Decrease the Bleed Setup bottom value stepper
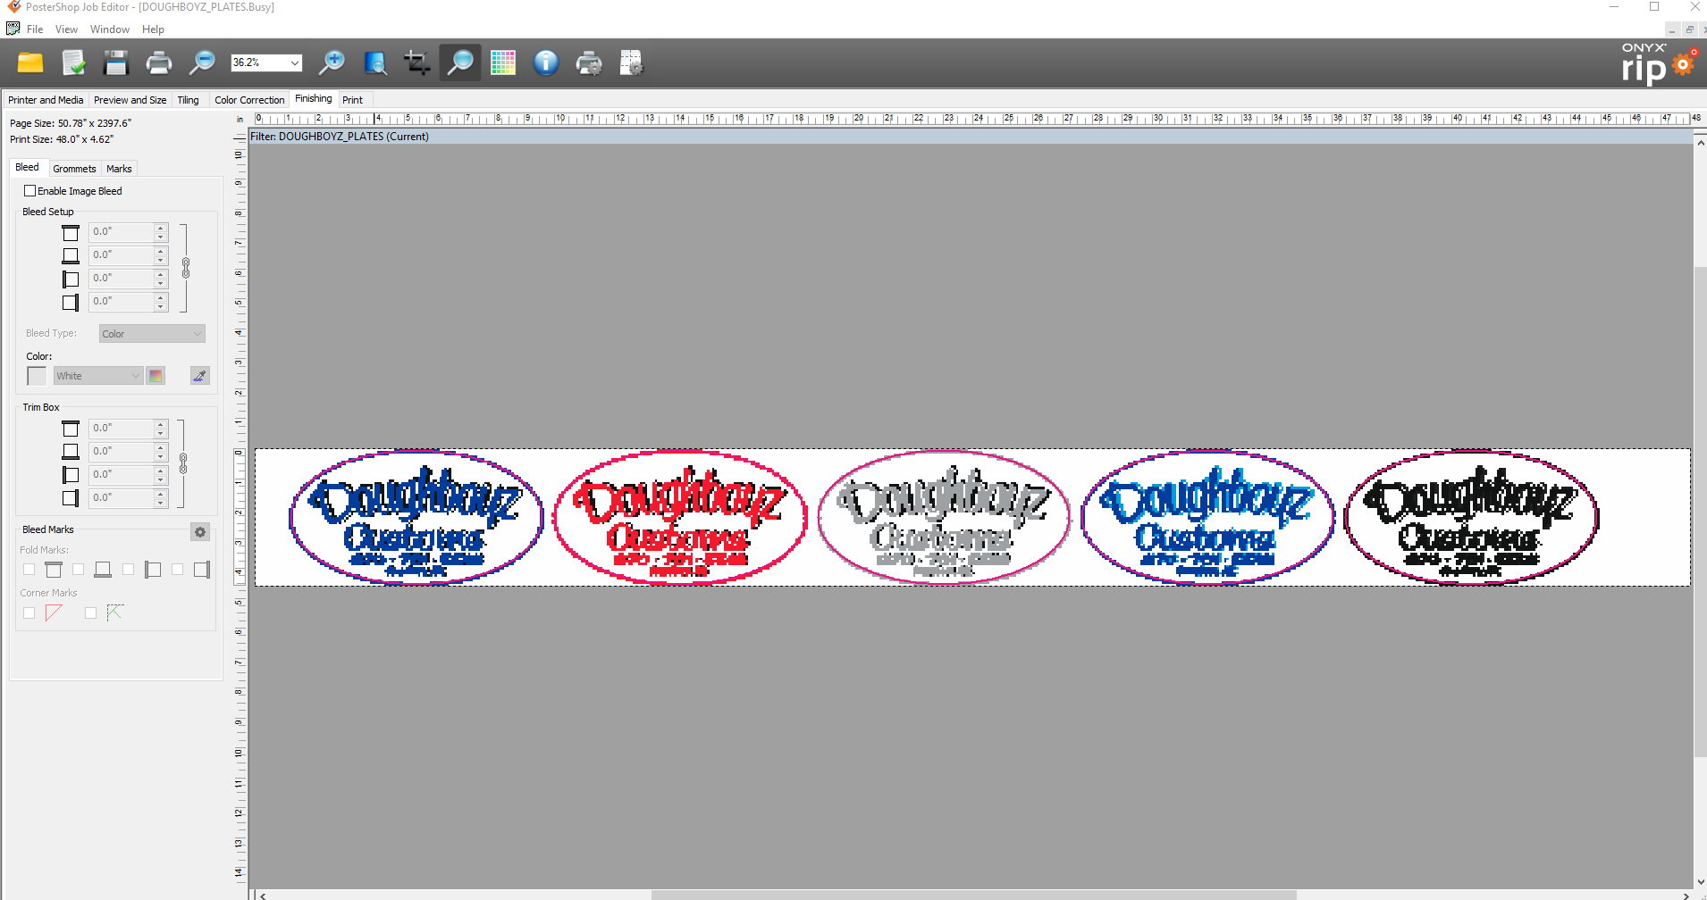 (x=161, y=260)
